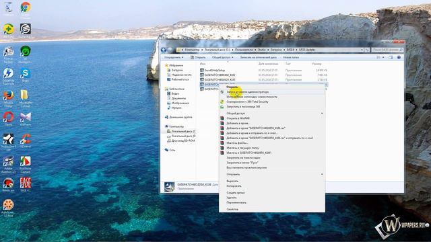Choose 'Восстановить прежнюю версию' entry

246,167
